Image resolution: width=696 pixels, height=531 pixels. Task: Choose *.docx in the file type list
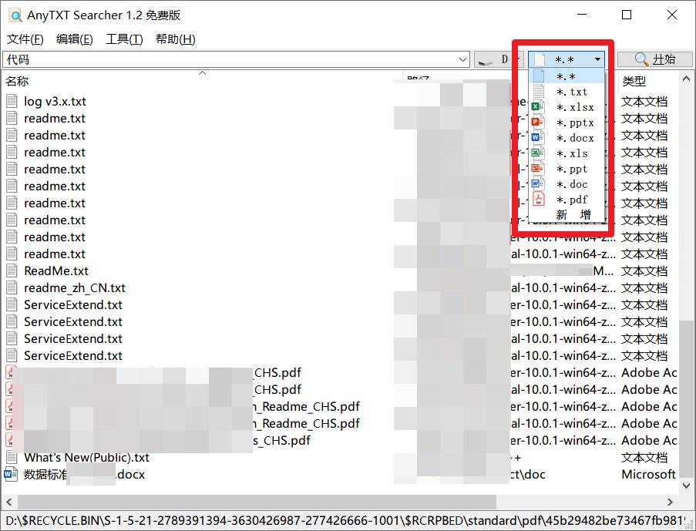tap(567, 138)
